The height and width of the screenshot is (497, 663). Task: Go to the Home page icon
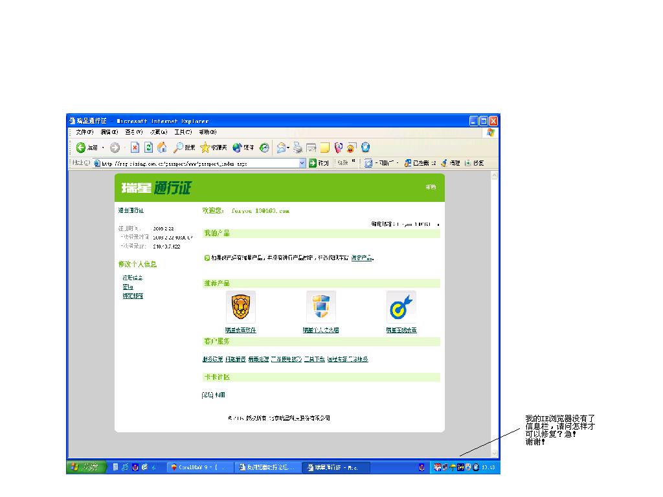coord(162,147)
